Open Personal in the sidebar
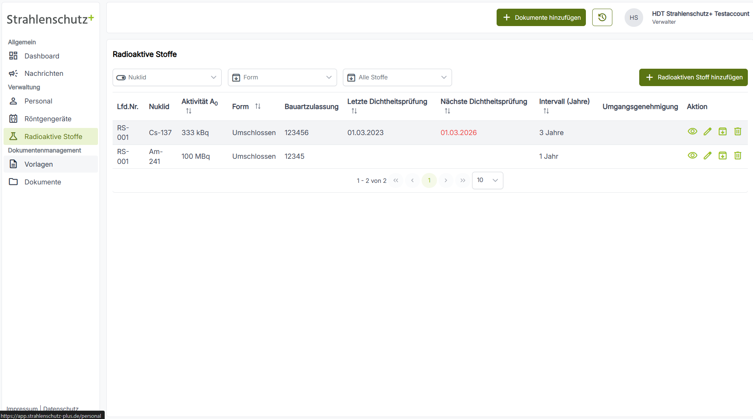The width and height of the screenshot is (753, 419). click(51, 101)
